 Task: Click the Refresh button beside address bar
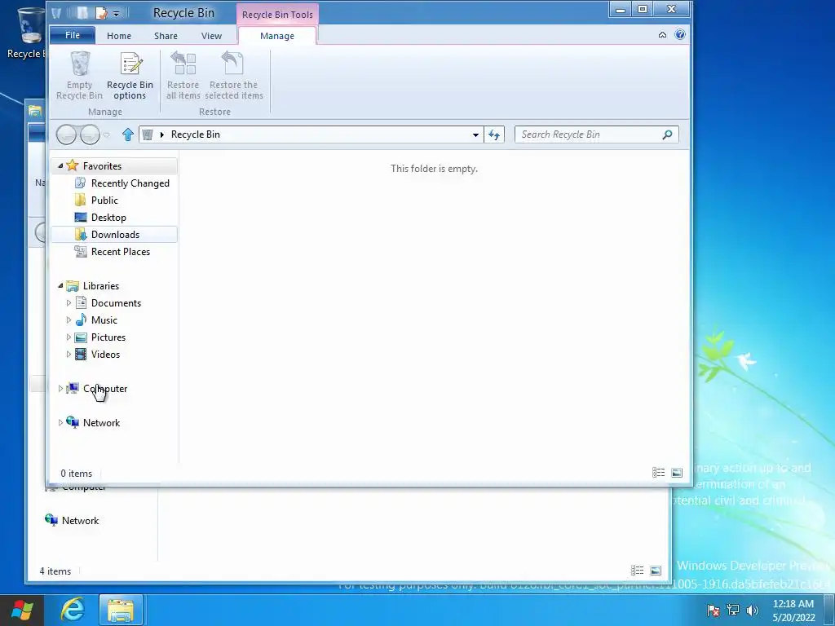click(x=494, y=134)
